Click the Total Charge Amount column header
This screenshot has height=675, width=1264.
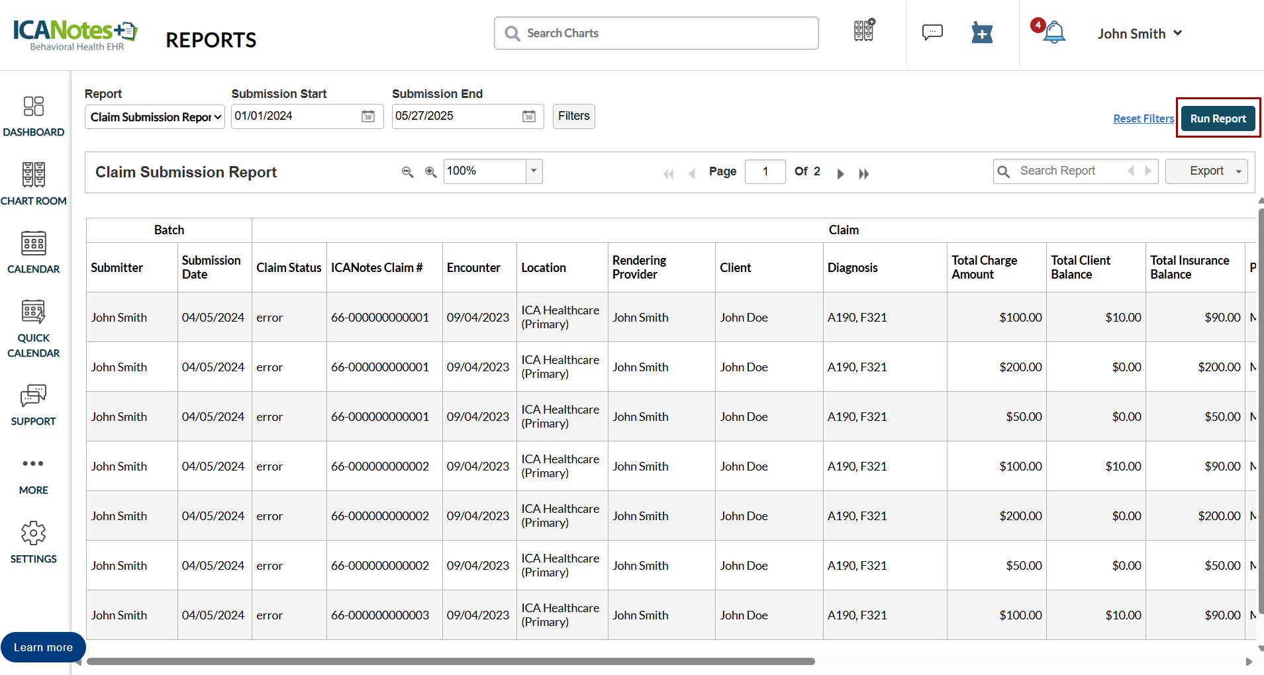tap(997, 267)
